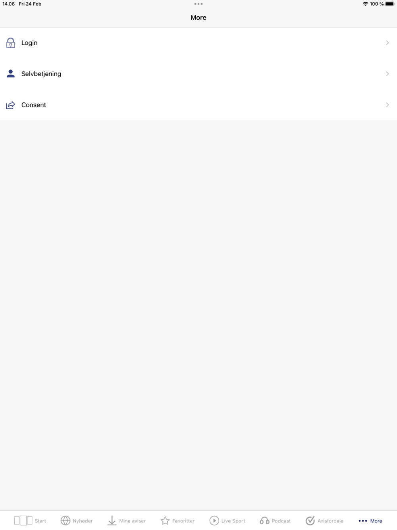Tap the share icon beside Consent

pyautogui.click(x=11, y=105)
